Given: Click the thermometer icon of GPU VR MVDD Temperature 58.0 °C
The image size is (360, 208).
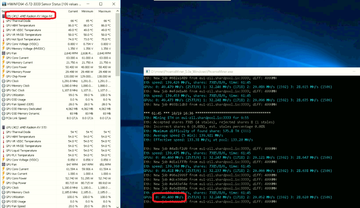Looking at the screenshot, I should tap(3, 35).
